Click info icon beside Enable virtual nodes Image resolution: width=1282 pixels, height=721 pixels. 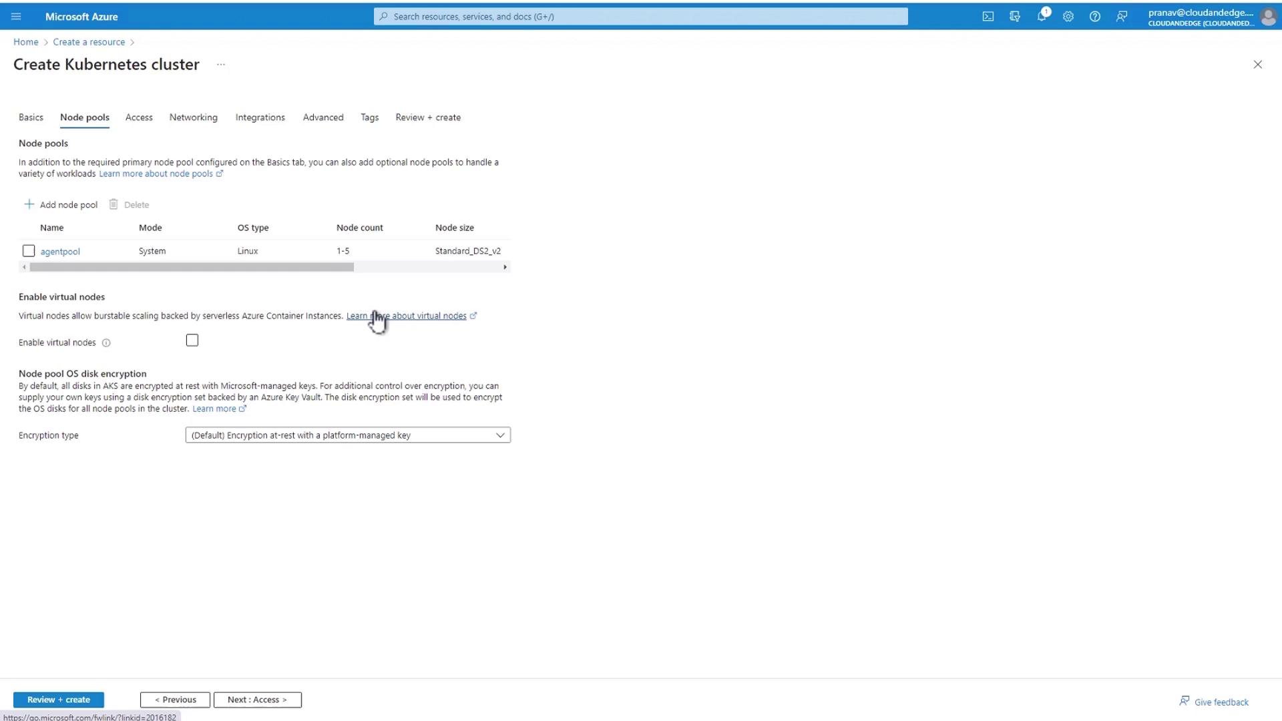tap(106, 343)
